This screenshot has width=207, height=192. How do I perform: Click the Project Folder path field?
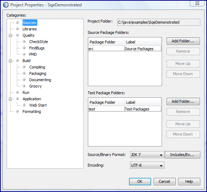tap(159, 22)
